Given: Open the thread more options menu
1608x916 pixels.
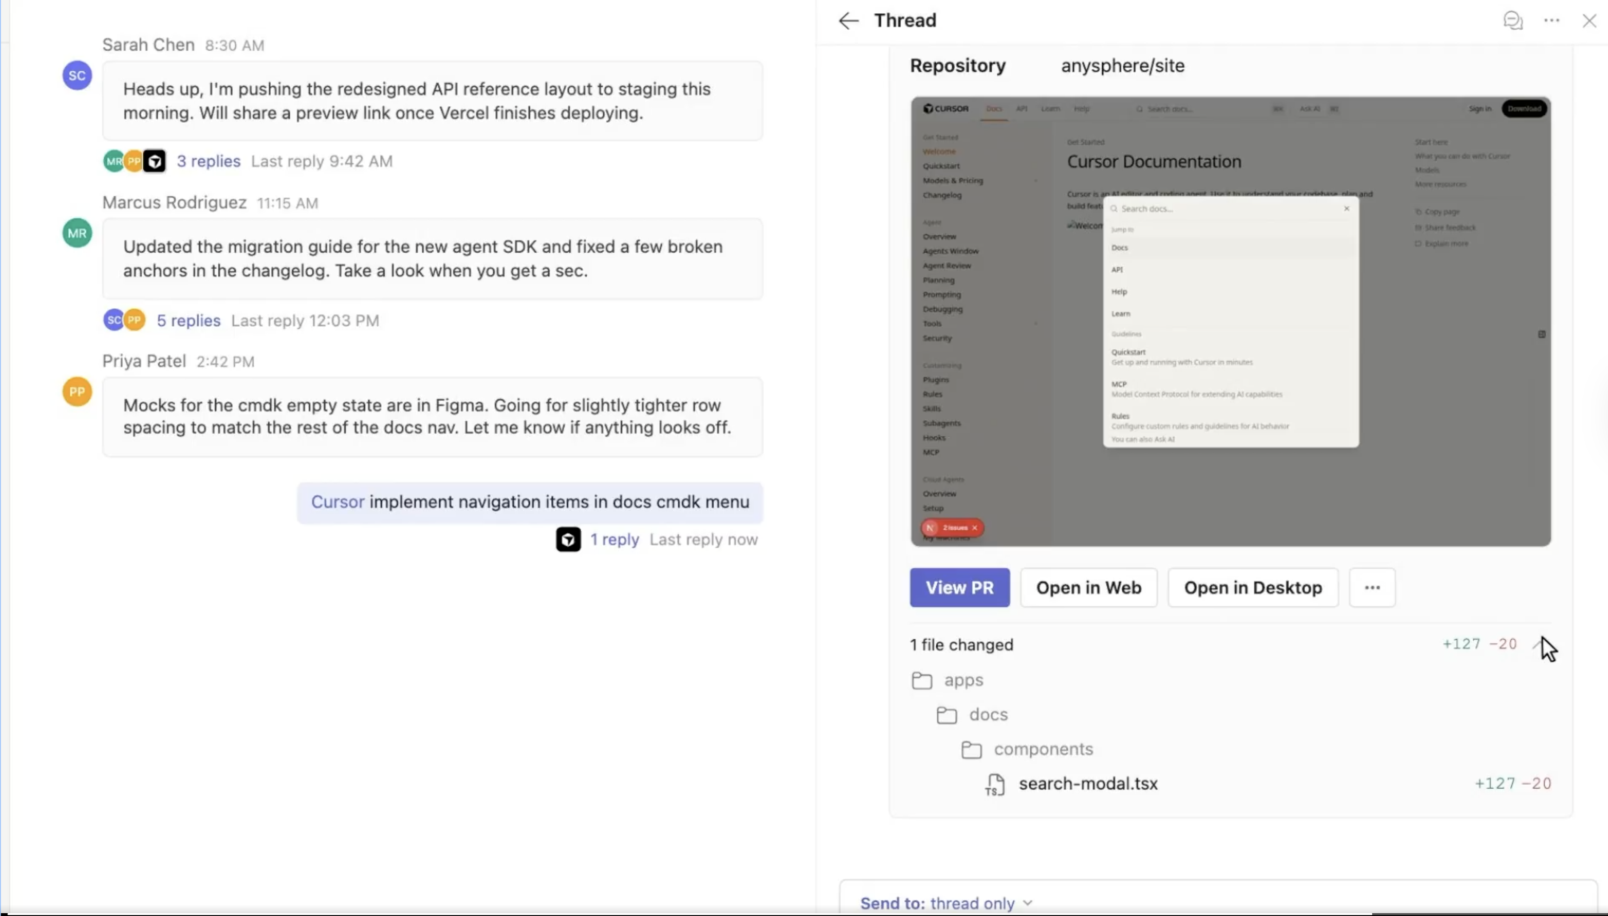Looking at the screenshot, I should click(1551, 21).
